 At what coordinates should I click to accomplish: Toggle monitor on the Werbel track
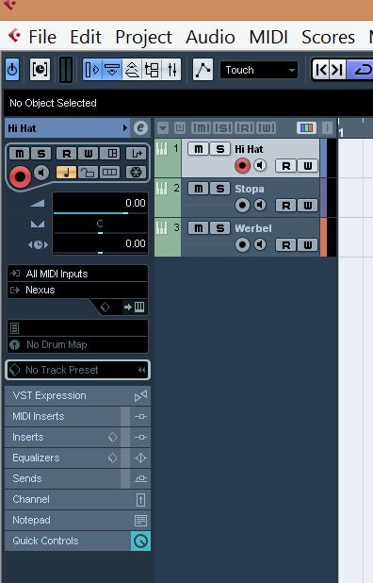click(x=260, y=244)
